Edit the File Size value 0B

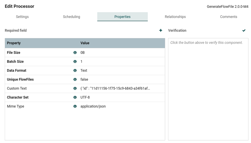83,53
